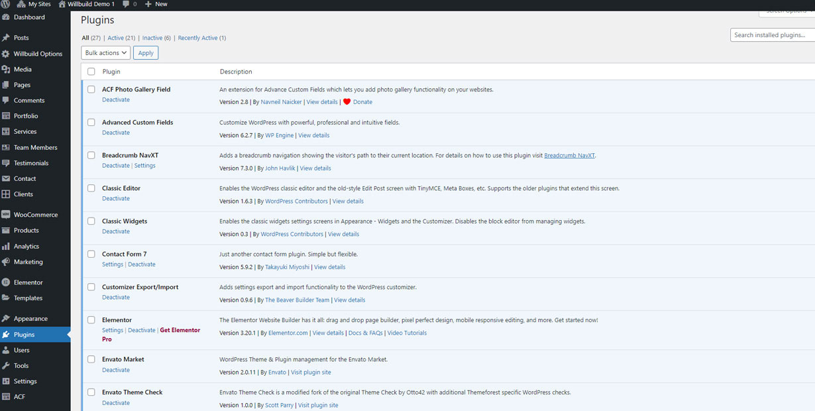The height and width of the screenshot is (411, 815).
Task: Open the My Sites admin bar menu
Action: point(35,4)
